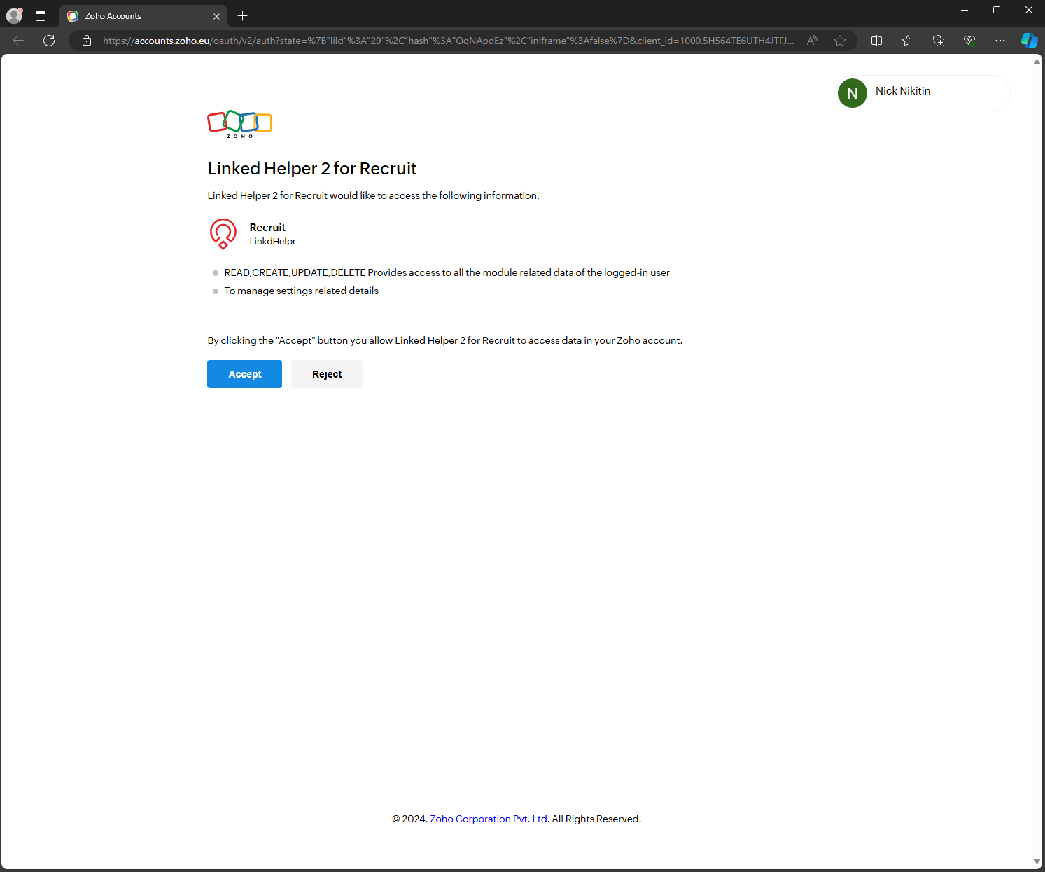
Task: Click the green N avatar circle
Action: pos(853,93)
